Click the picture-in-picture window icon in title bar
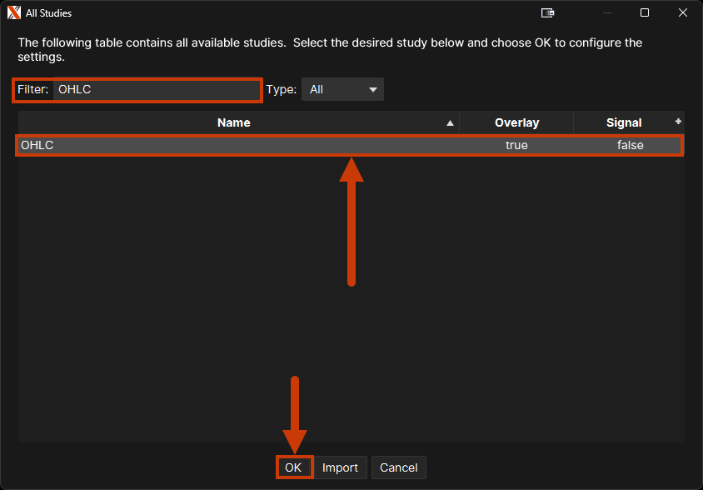703x490 pixels. click(547, 12)
